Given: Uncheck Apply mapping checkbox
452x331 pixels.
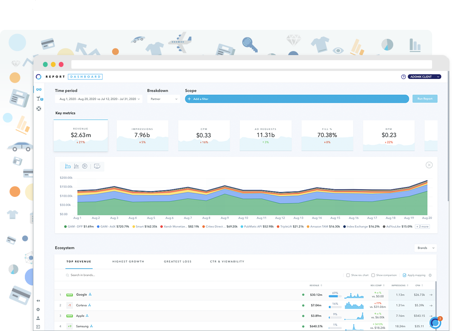Looking at the screenshot, I should point(405,275).
